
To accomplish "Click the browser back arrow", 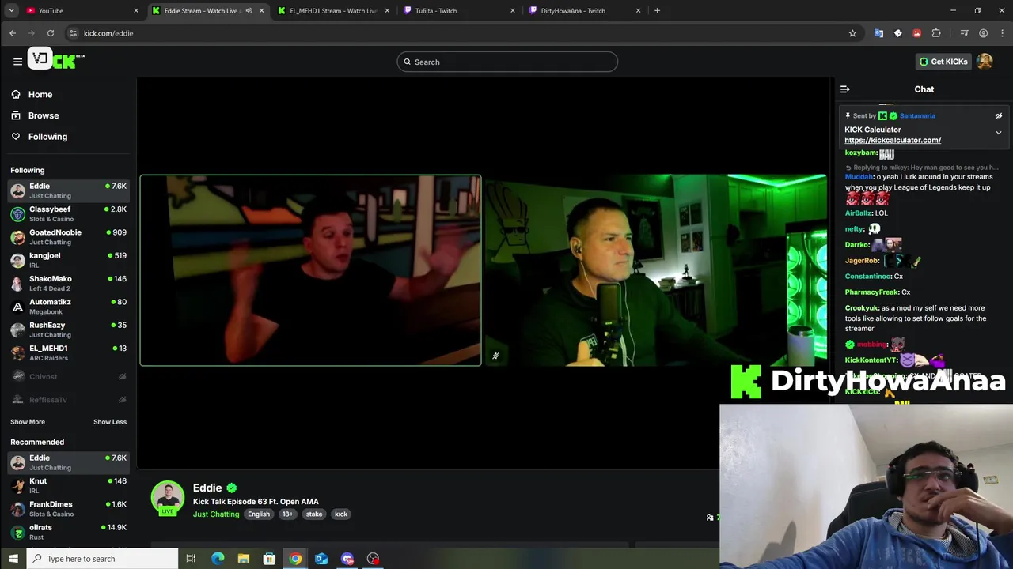I will tap(13, 33).
